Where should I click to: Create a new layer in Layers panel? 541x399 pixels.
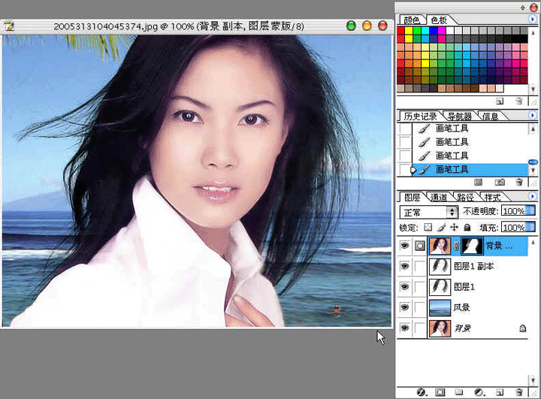500,392
